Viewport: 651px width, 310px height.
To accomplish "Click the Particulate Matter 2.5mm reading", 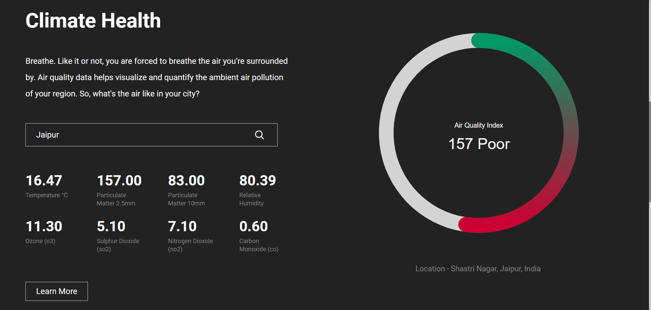I will 119,180.
